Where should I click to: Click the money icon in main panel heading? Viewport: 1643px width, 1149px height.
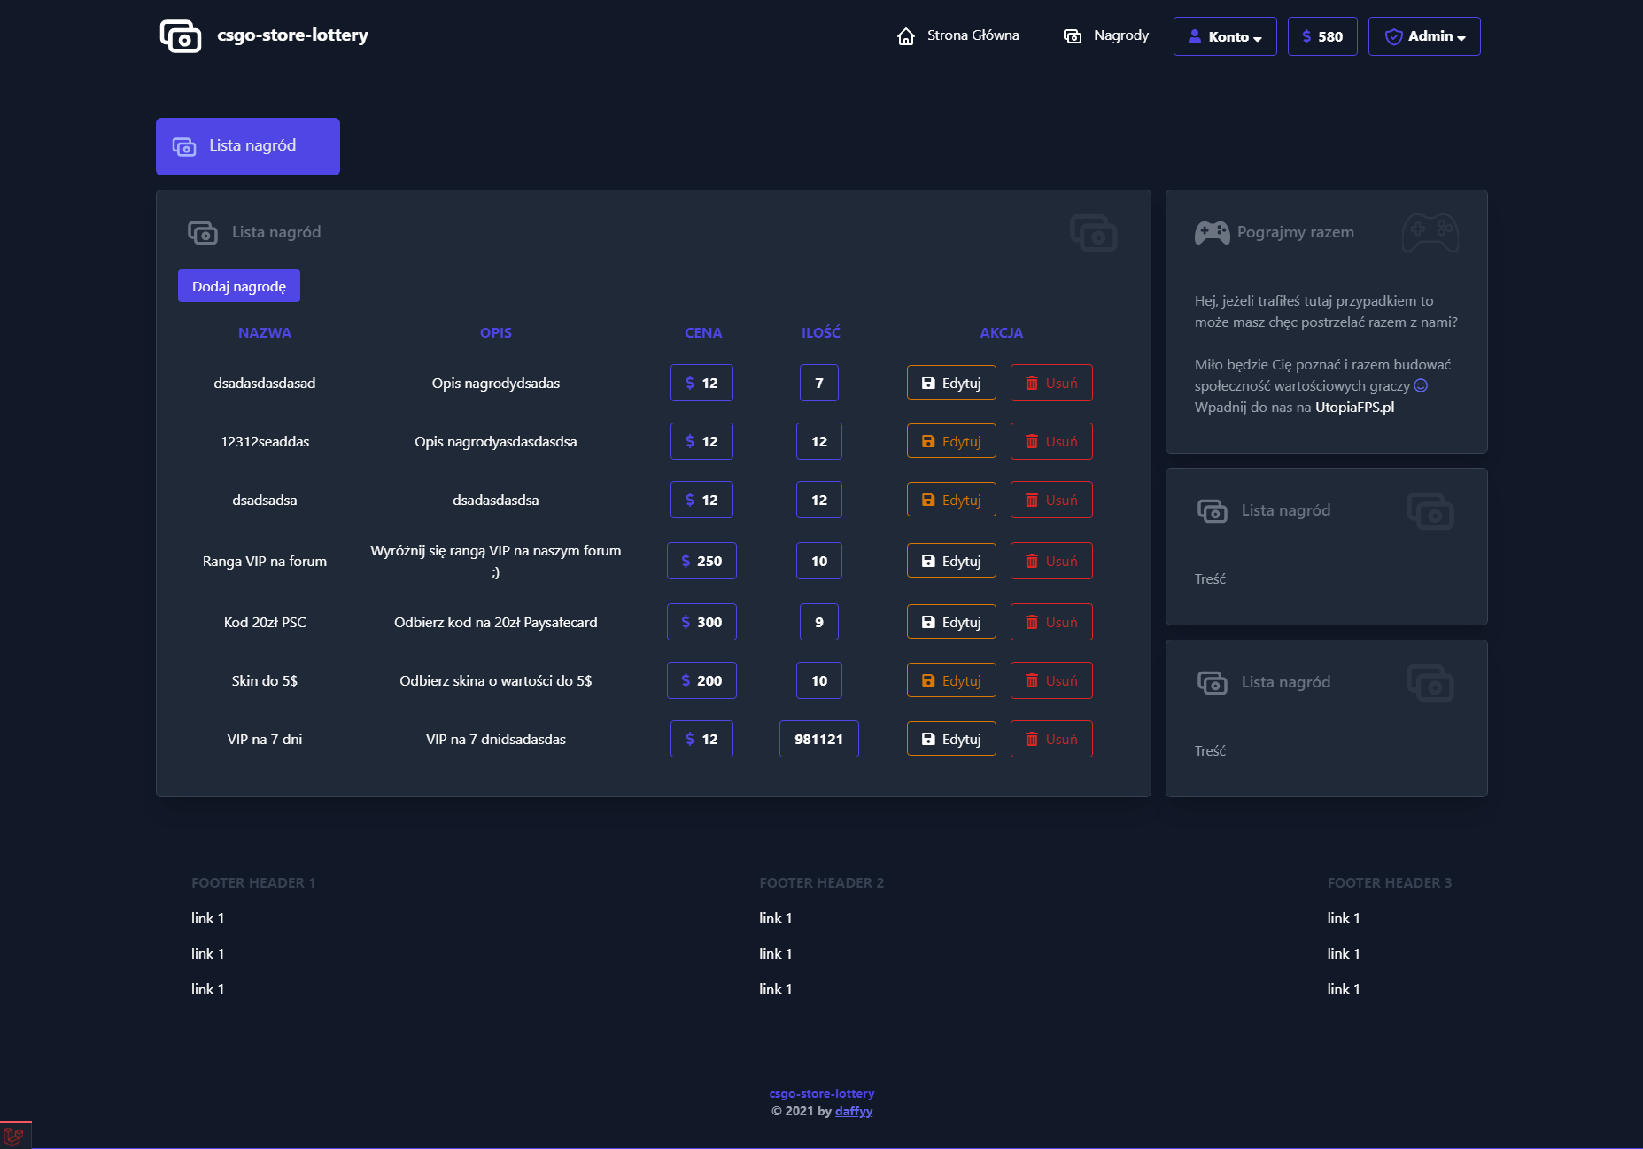[x=203, y=233]
